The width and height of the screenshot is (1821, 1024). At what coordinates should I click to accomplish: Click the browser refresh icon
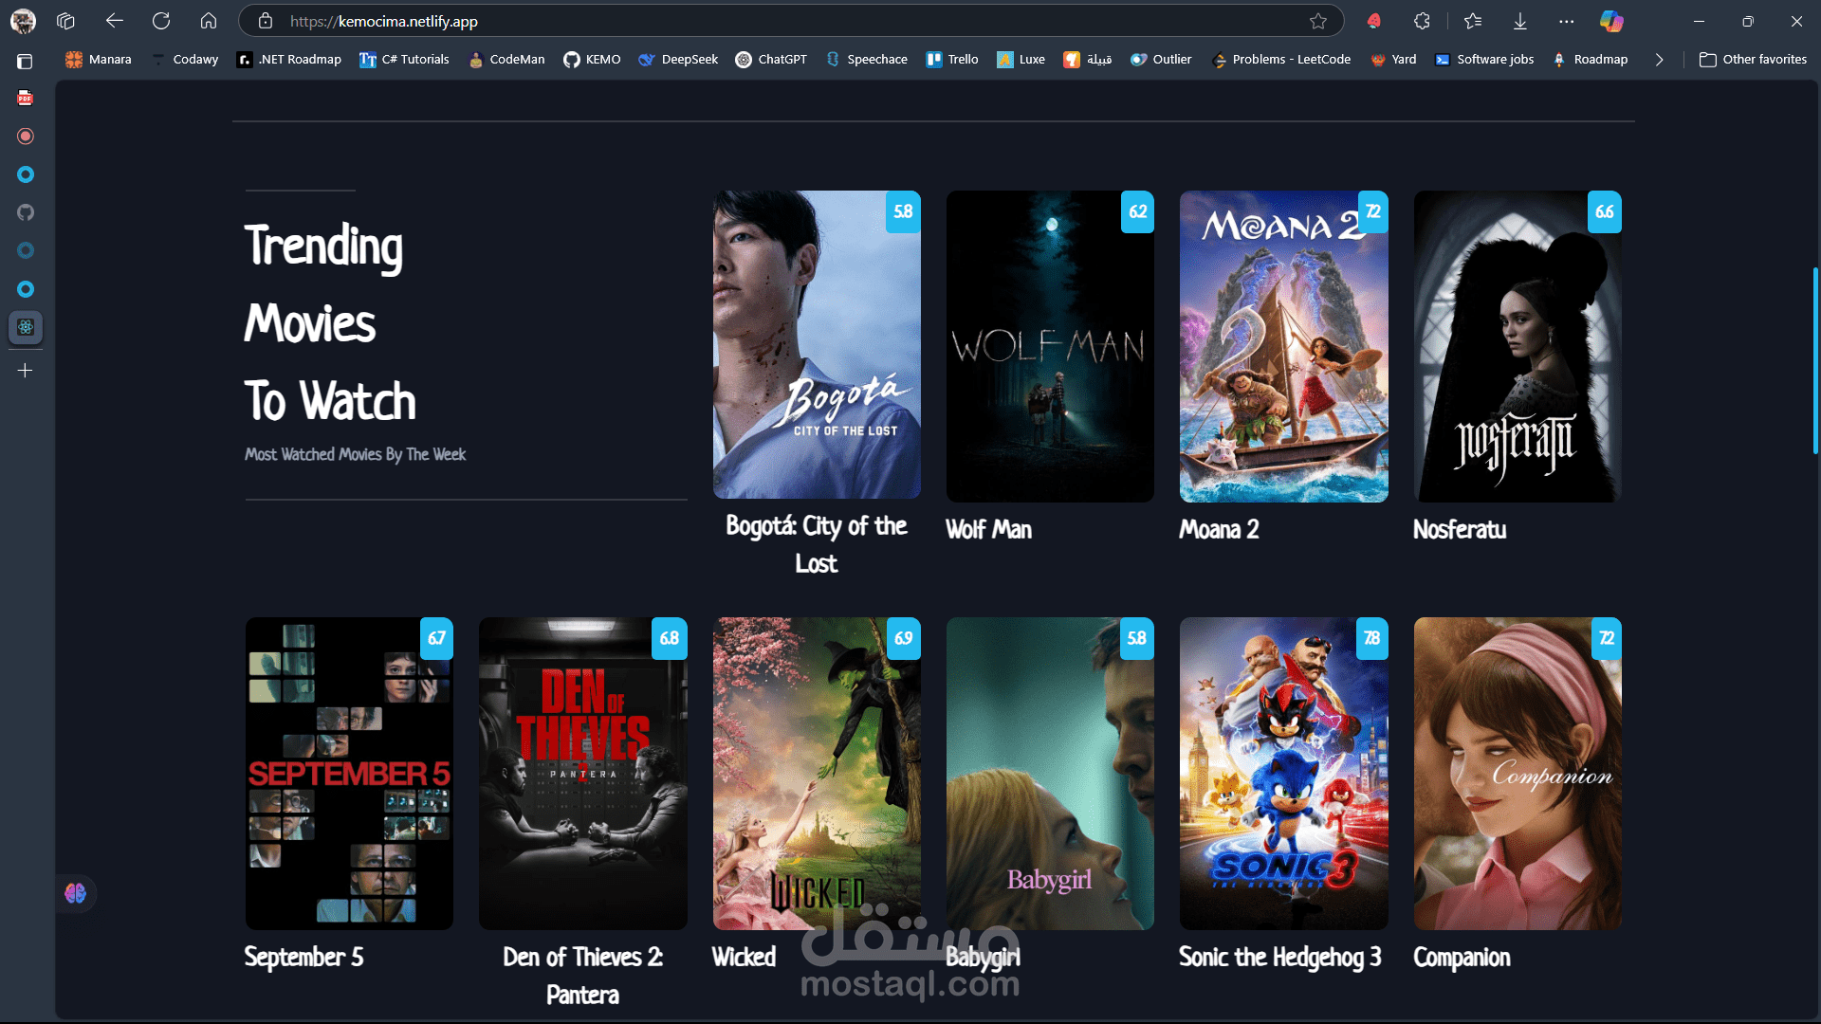click(161, 21)
